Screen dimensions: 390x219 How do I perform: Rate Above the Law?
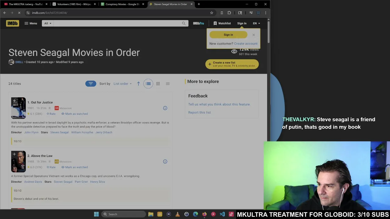coord(51,167)
